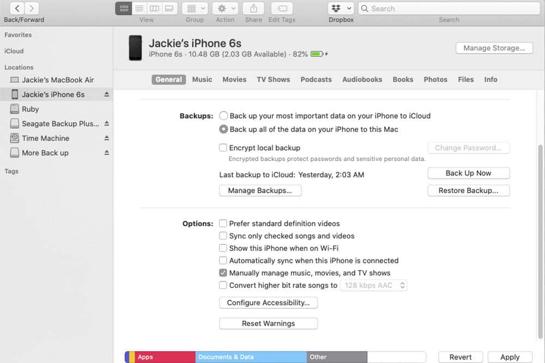The width and height of the screenshot is (545, 363).
Task: Click the magnifying glass search icon
Action: pos(365,8)
